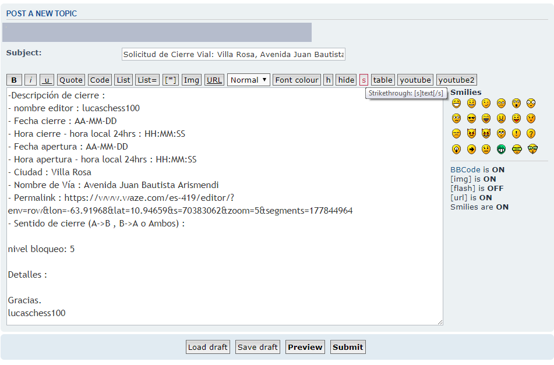Screen dimensions: 554x365
Task: Click into the Subject input field
Action: coord(234,54)
